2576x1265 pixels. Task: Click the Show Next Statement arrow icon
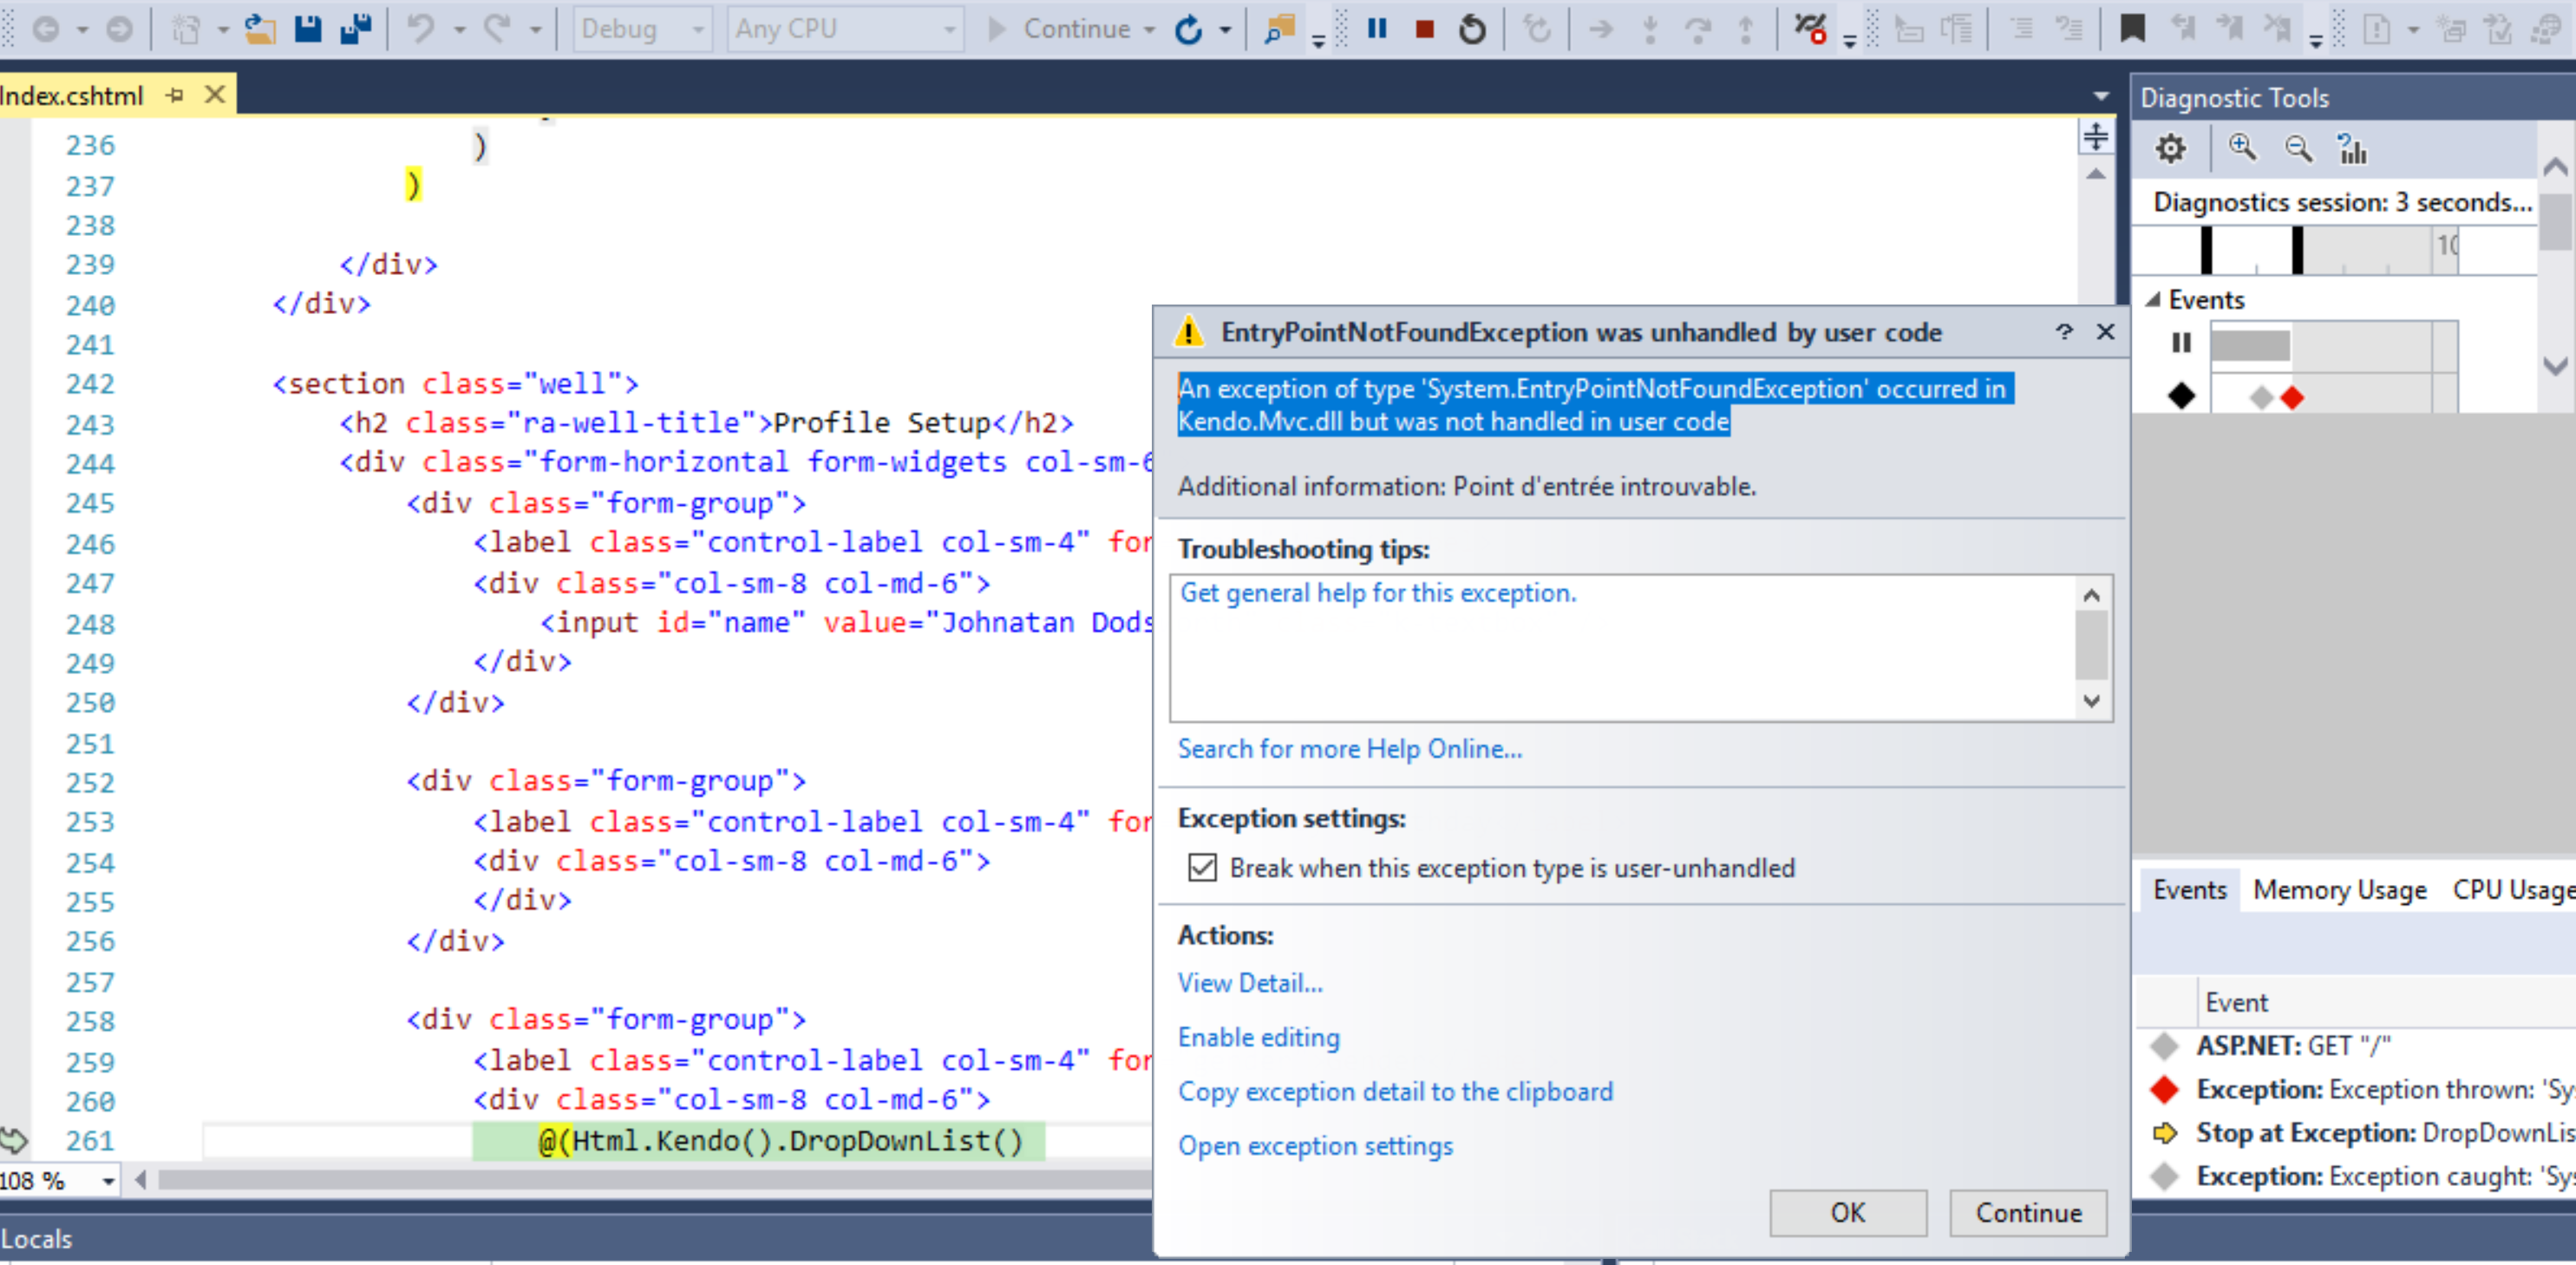tap(1601, 29)
